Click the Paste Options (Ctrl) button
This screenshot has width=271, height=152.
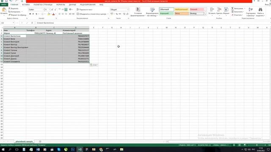pos(94,65)
